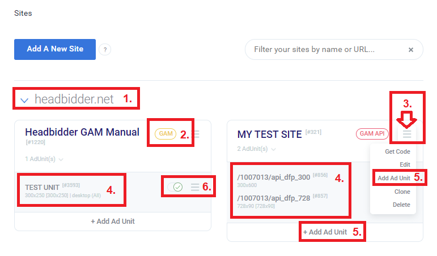The height and width of the screenshot is (256, 437).
Task: Expand the 1 AdUnit(s) dropdown
Action: (44, 159)
